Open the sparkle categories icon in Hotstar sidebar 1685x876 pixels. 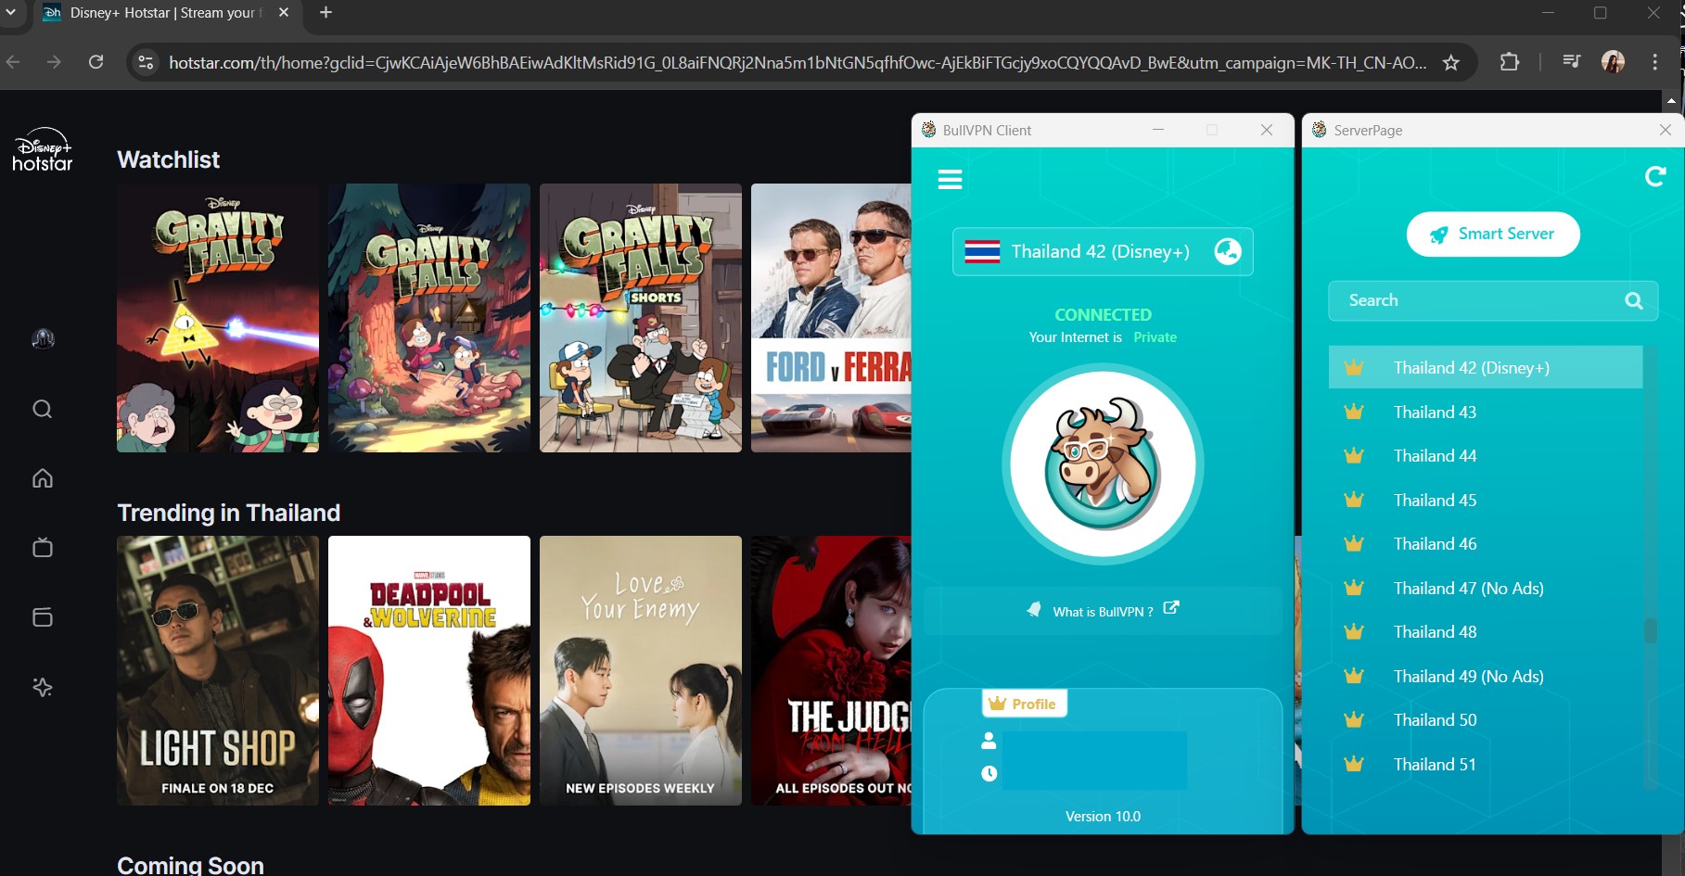43,687
